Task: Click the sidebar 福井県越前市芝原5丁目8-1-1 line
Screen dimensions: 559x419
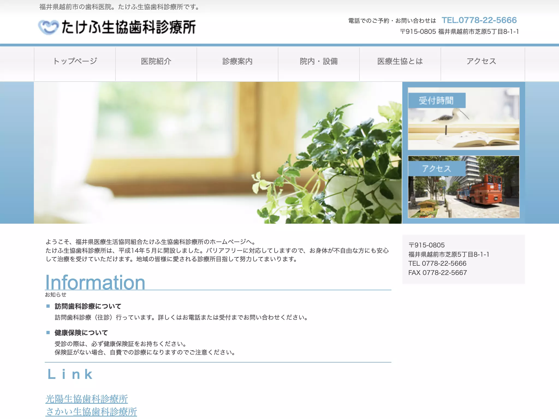Action: pos(449,254)
